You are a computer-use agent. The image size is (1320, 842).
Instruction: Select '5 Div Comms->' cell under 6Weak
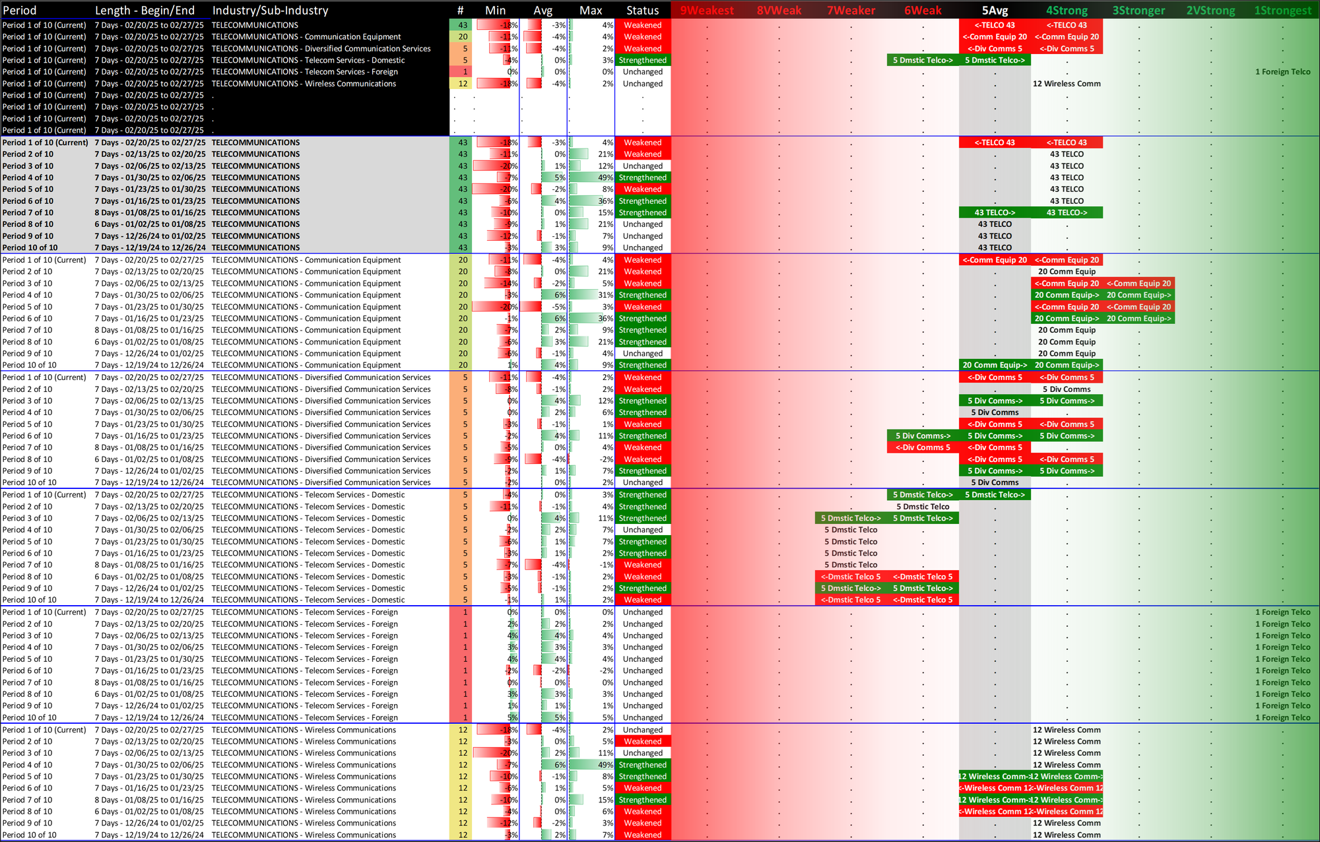pos(923,436)
